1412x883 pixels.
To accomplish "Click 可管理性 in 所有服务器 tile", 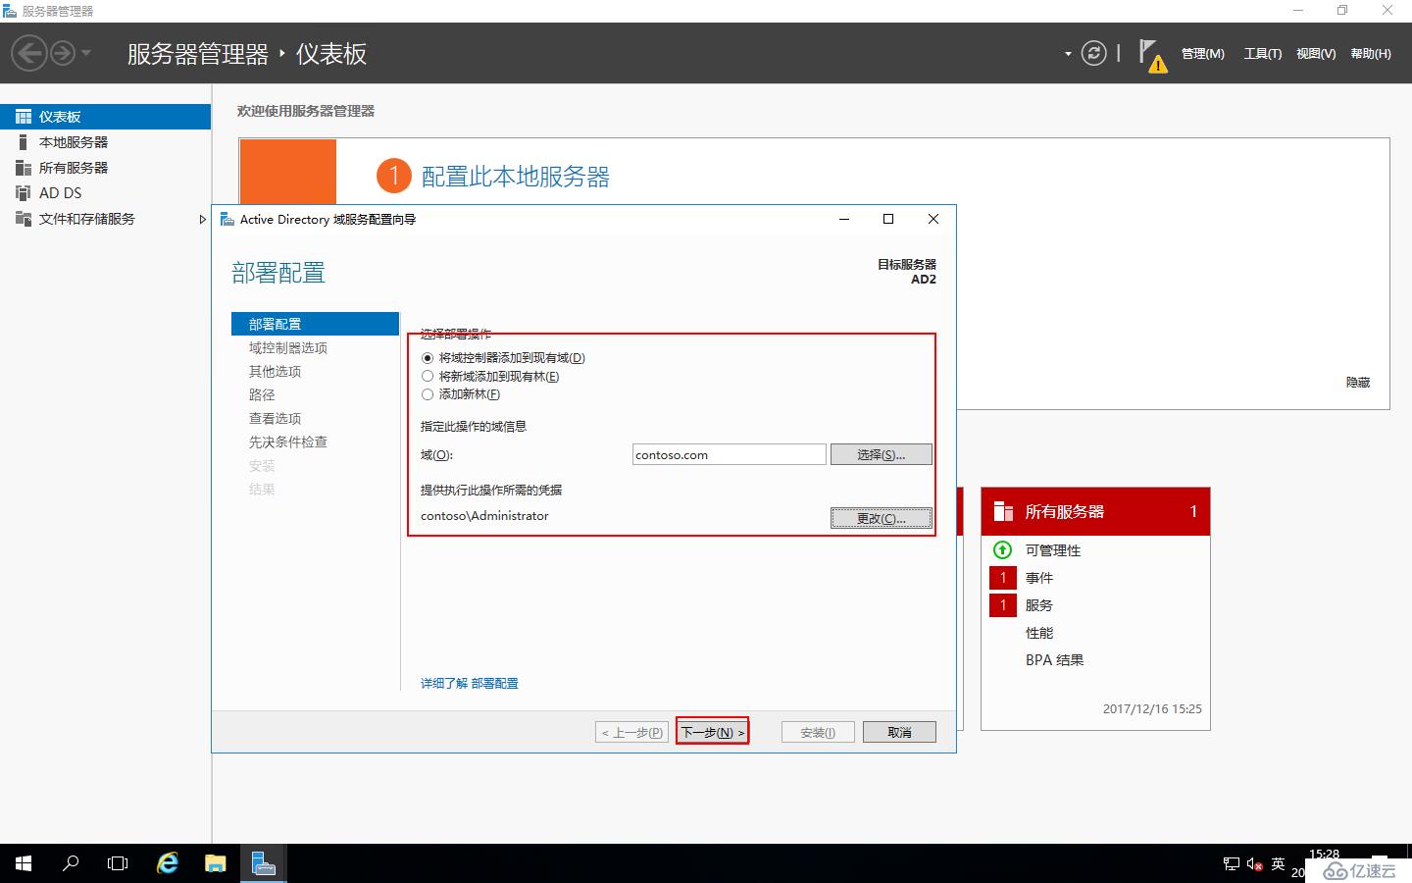I will point(1053,550).
